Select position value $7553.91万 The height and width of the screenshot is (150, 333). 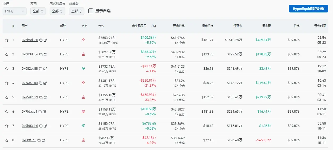107,38
